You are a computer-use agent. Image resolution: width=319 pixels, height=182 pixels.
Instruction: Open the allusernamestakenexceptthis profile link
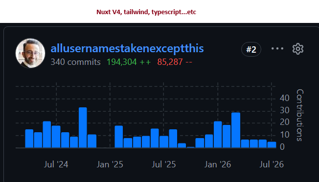point(127,48)
